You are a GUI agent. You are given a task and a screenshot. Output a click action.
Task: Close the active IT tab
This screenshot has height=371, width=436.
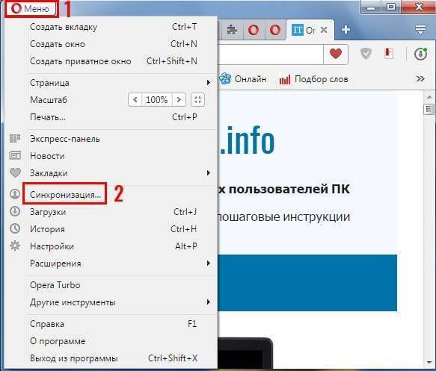click(x=324, y=30)
